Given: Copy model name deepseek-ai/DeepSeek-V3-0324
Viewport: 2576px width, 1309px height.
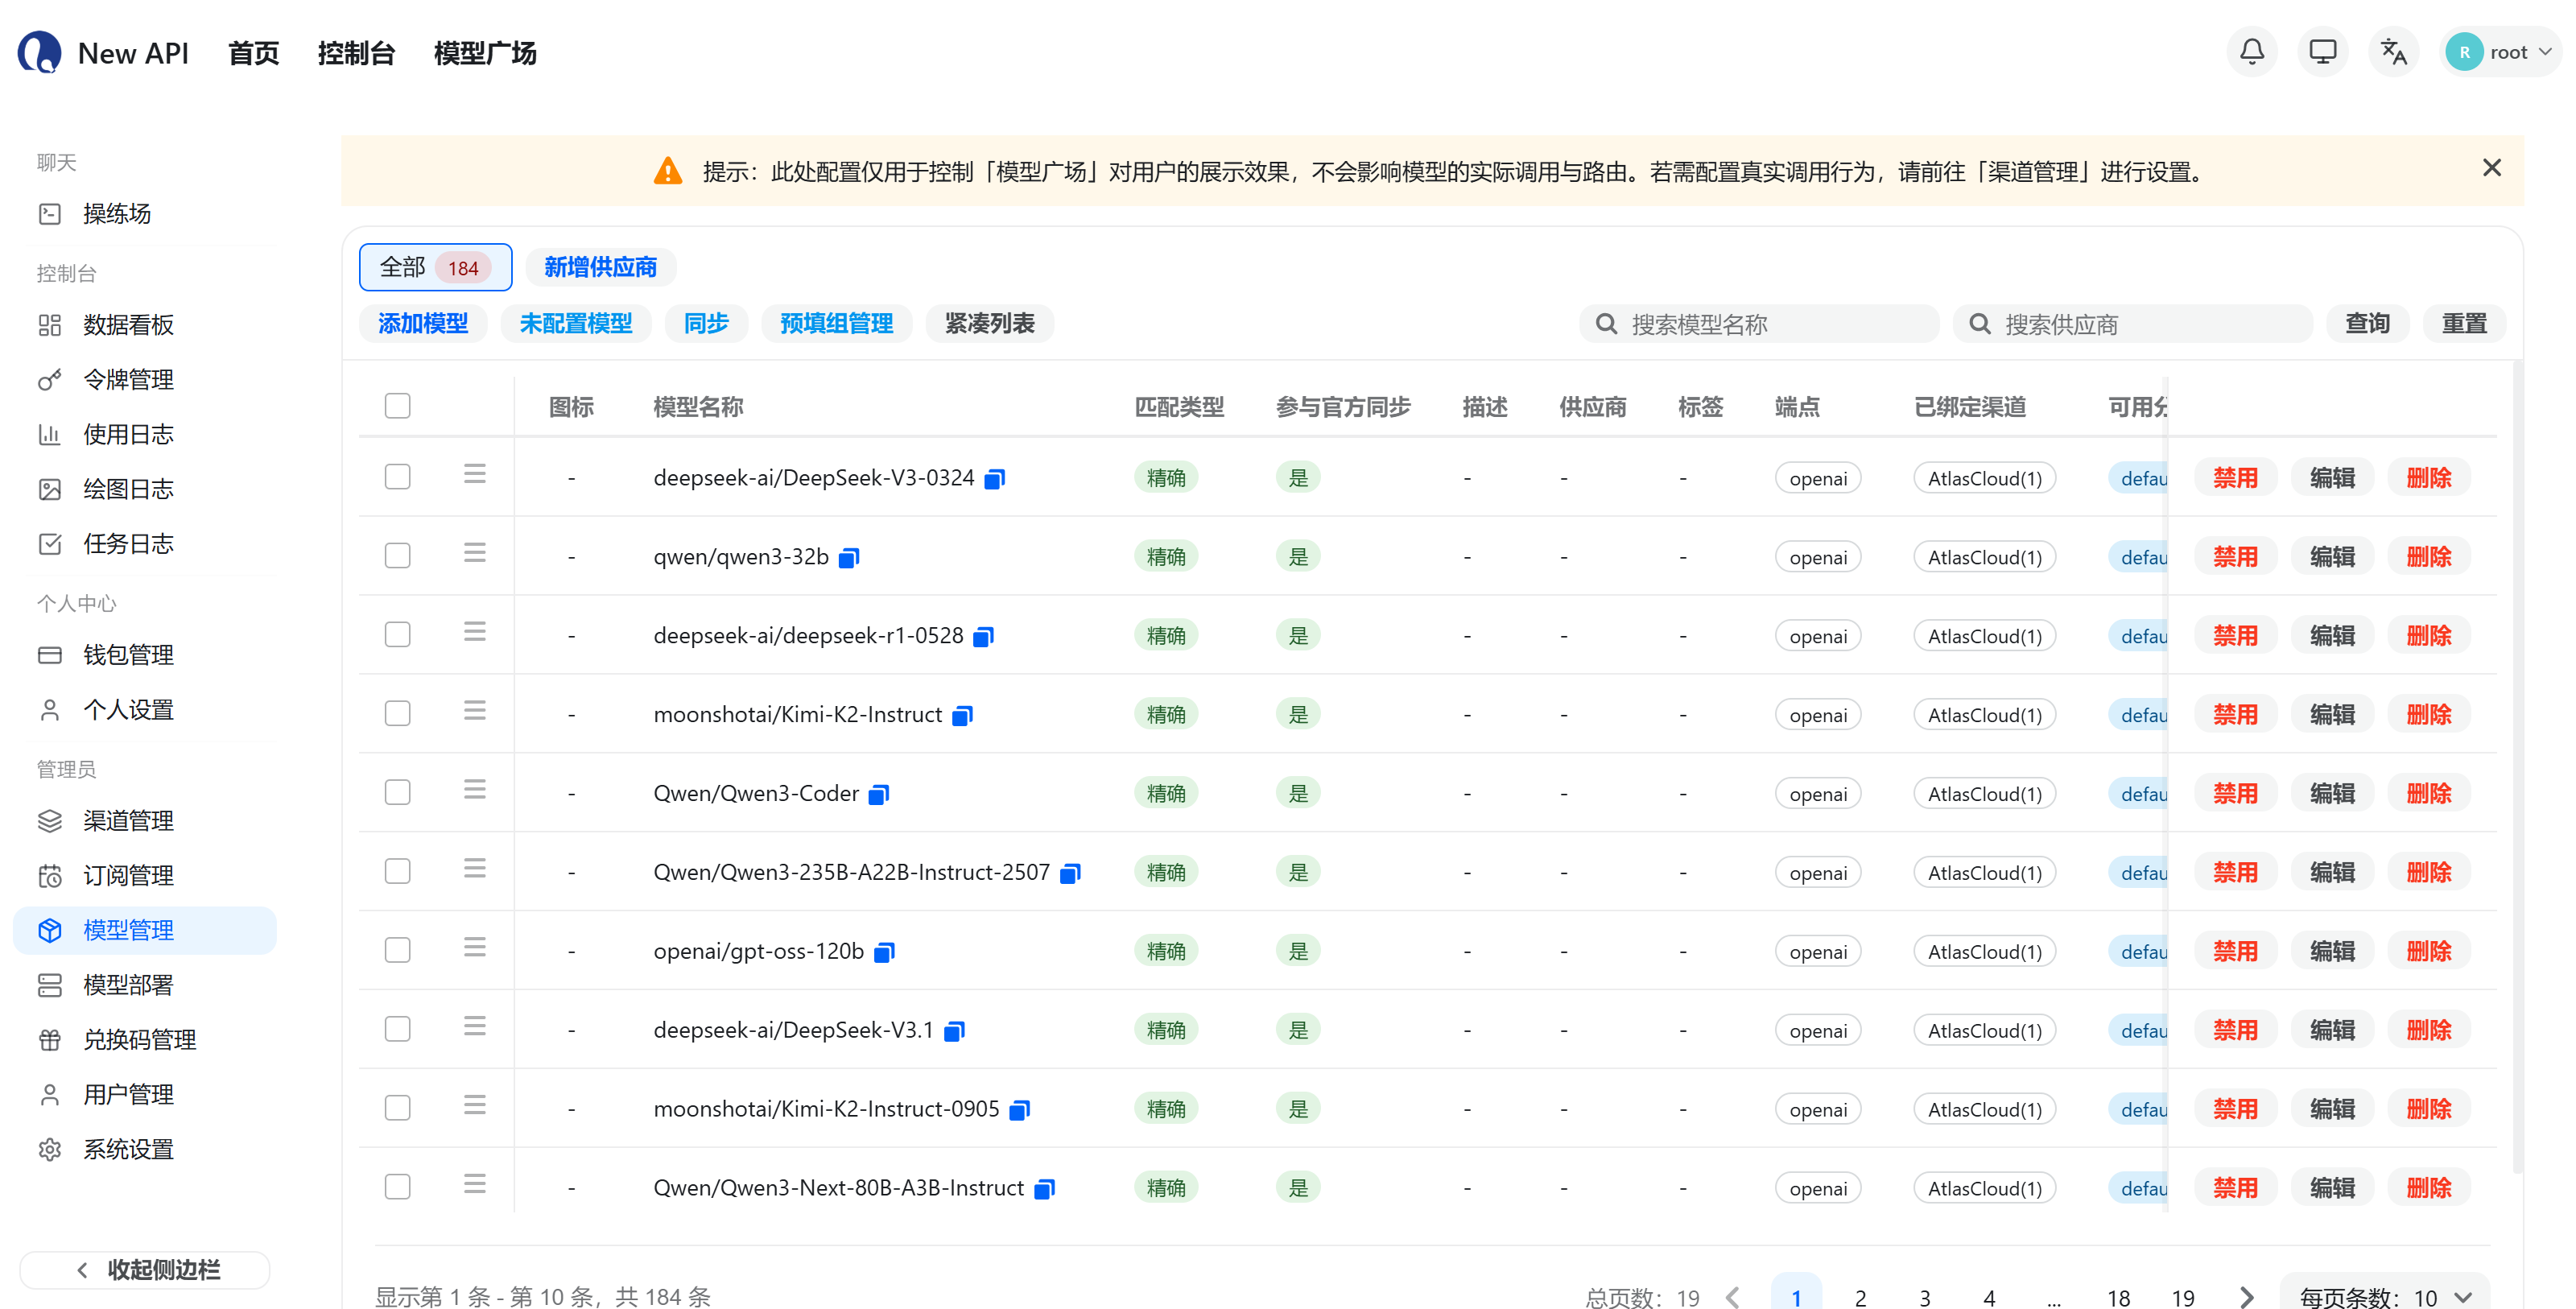Looking at the screenshot, I should [994, 479].
